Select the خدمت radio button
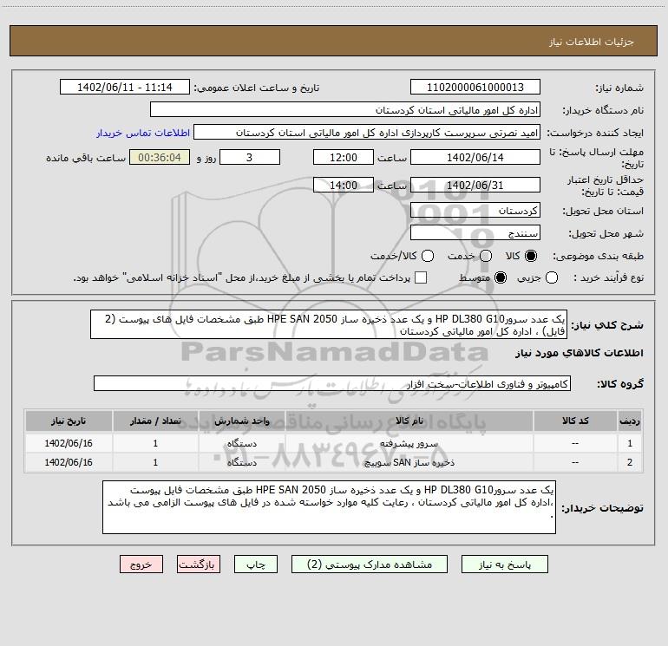The image size is (668, 646). click(x=486, y=256)
